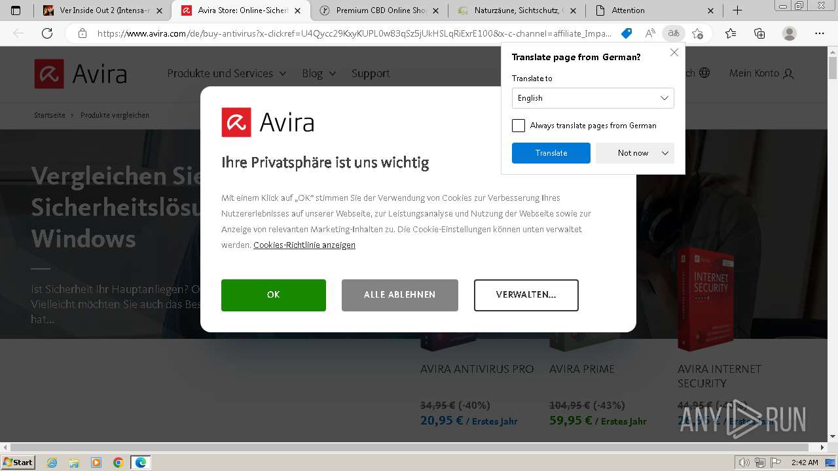
Task: Click the 20,95 € price text
Action: 441,421
